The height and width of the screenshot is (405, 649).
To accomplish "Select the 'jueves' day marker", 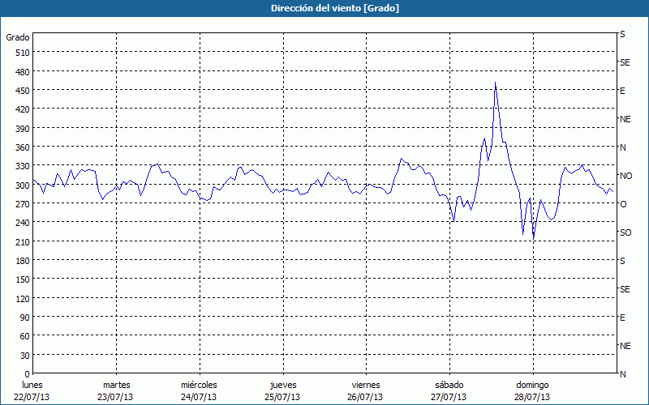I will pos(282,385).
